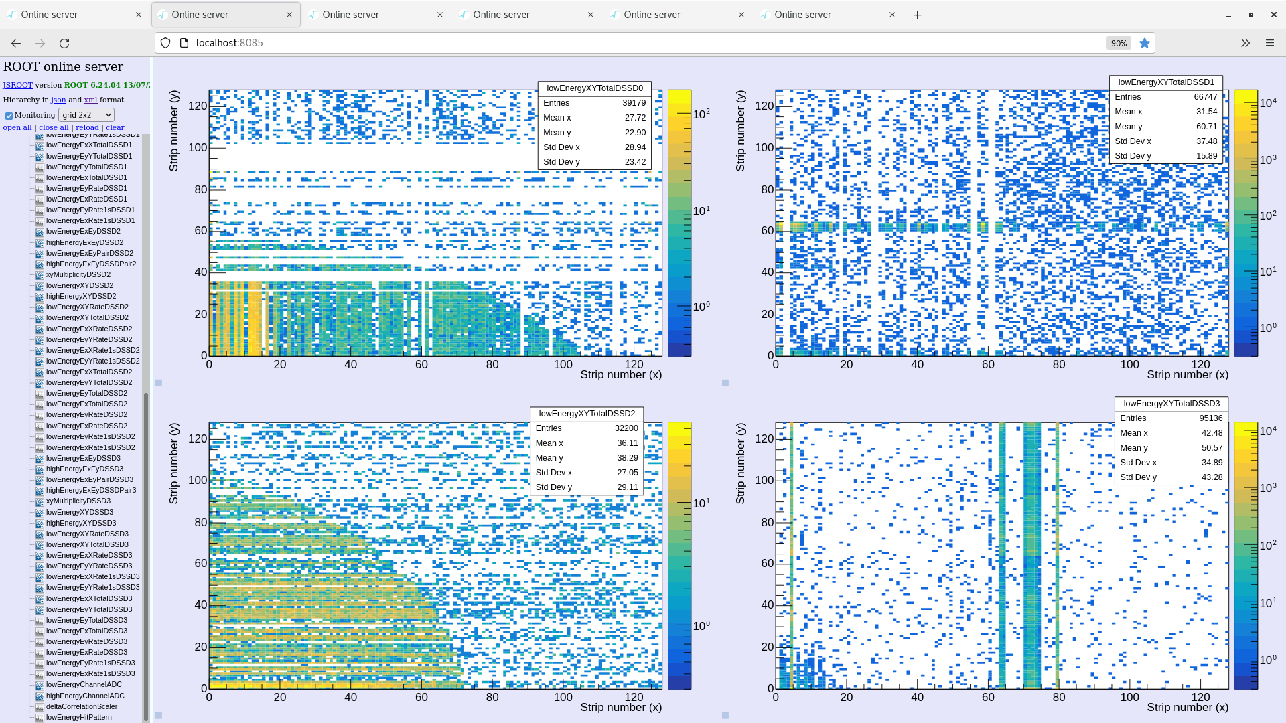Open the browser hamburger menu
This screenshot has width=1286, height=723.
click(x=1269, y=43)
